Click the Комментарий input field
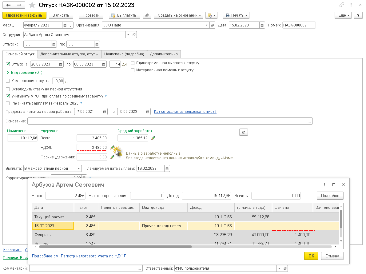Viewport: 366px width, 274px height. pyautogui.click(x=83, y=268)
